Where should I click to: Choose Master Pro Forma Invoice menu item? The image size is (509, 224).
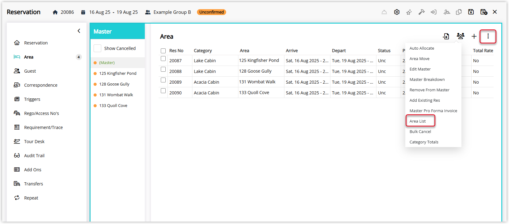433,111
